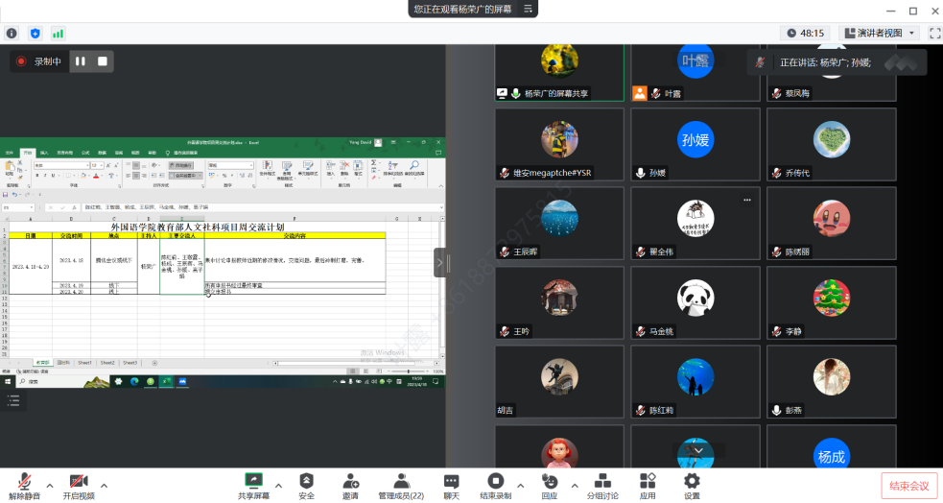Click the red 结束会议 button
The image size is (943, 503).
coord(908,486)
